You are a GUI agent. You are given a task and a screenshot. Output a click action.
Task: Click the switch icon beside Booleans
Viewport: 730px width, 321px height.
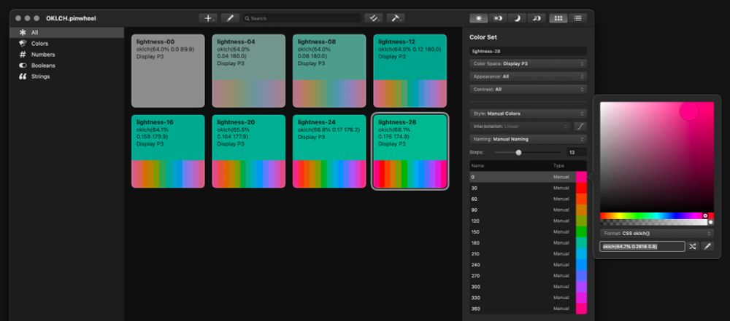click(23, 66)
